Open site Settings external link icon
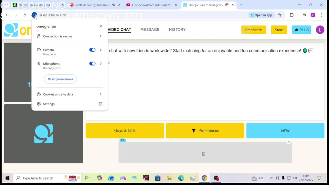The image size is (329, 185). tap(100, 104)
